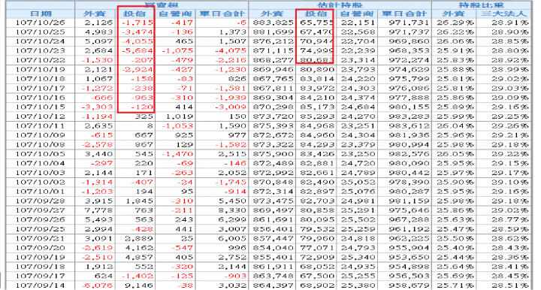
Task: Click value 981,936 in 107/10/09 row
Action: click(x=409, y=135)
